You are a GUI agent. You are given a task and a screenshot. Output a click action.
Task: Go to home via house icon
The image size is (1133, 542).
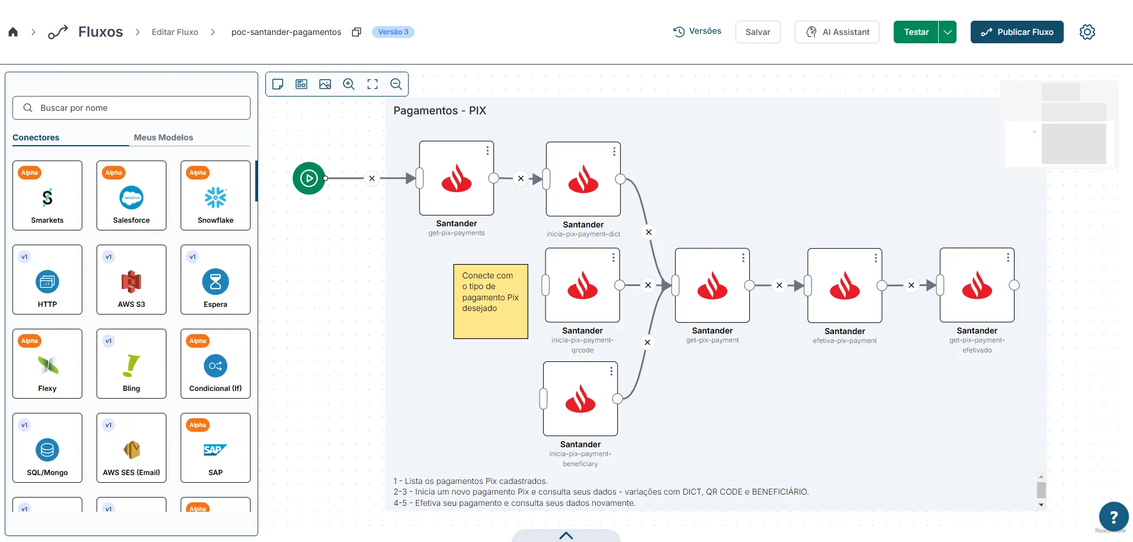(13, 32)
